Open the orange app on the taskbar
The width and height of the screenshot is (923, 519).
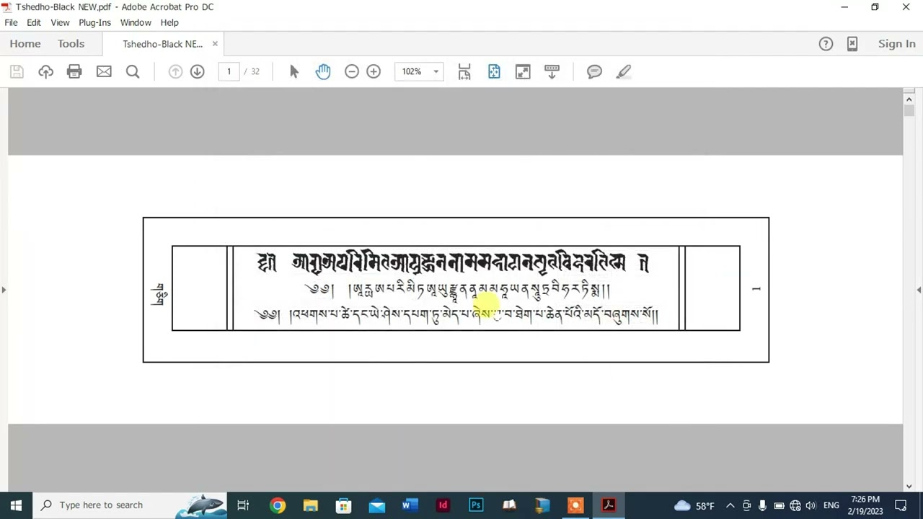click(x=575, y=505)
